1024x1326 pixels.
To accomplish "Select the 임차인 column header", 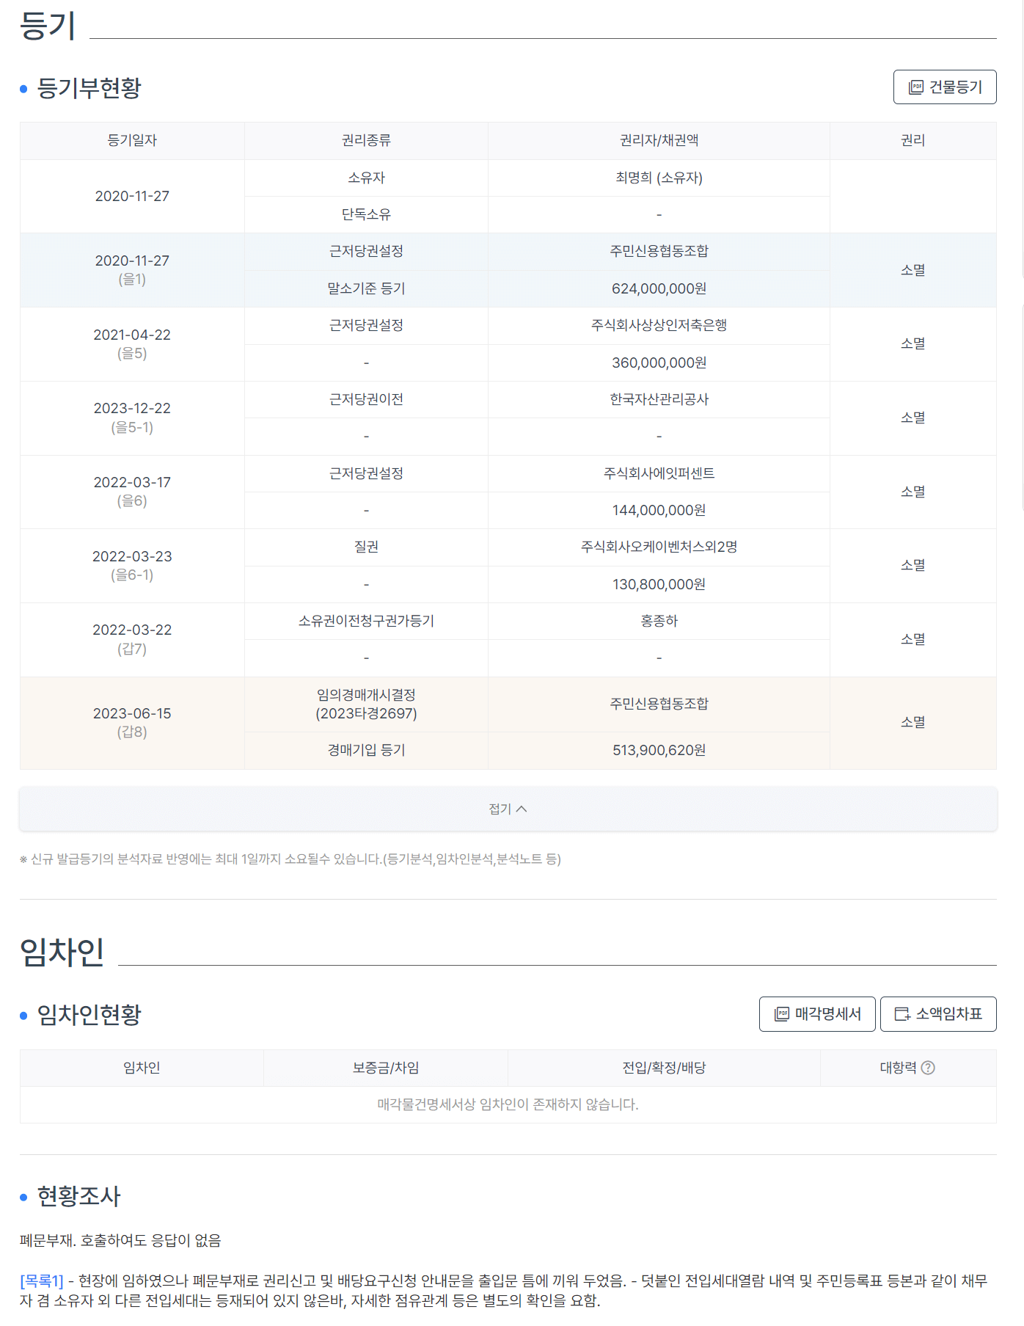I will (142, 1068).
